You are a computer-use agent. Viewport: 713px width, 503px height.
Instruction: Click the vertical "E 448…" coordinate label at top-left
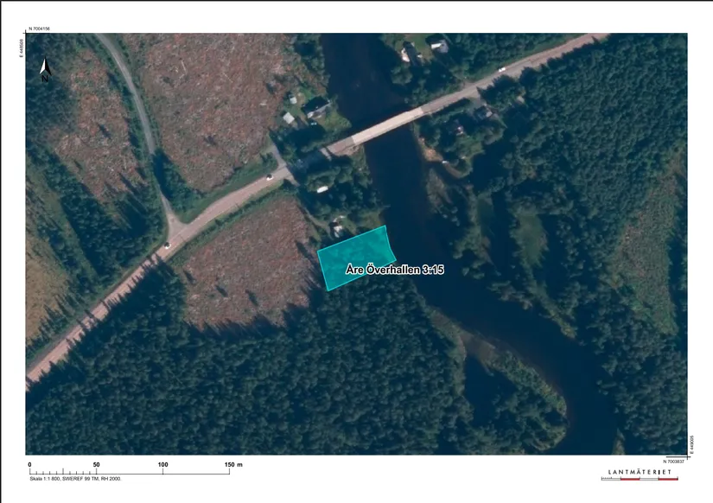(x=21, y=48)
